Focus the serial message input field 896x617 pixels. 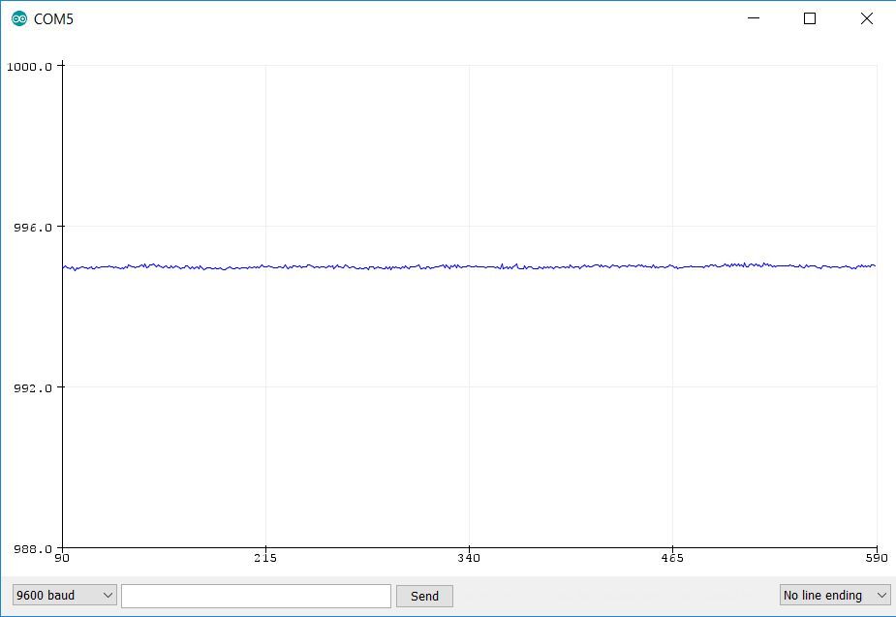[256, 596]
